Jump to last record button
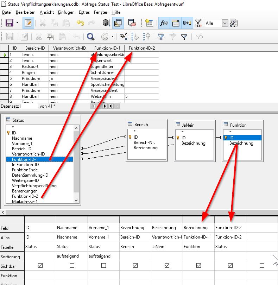The height and width of the screenshot is (285, 278). tap(111, 106)
